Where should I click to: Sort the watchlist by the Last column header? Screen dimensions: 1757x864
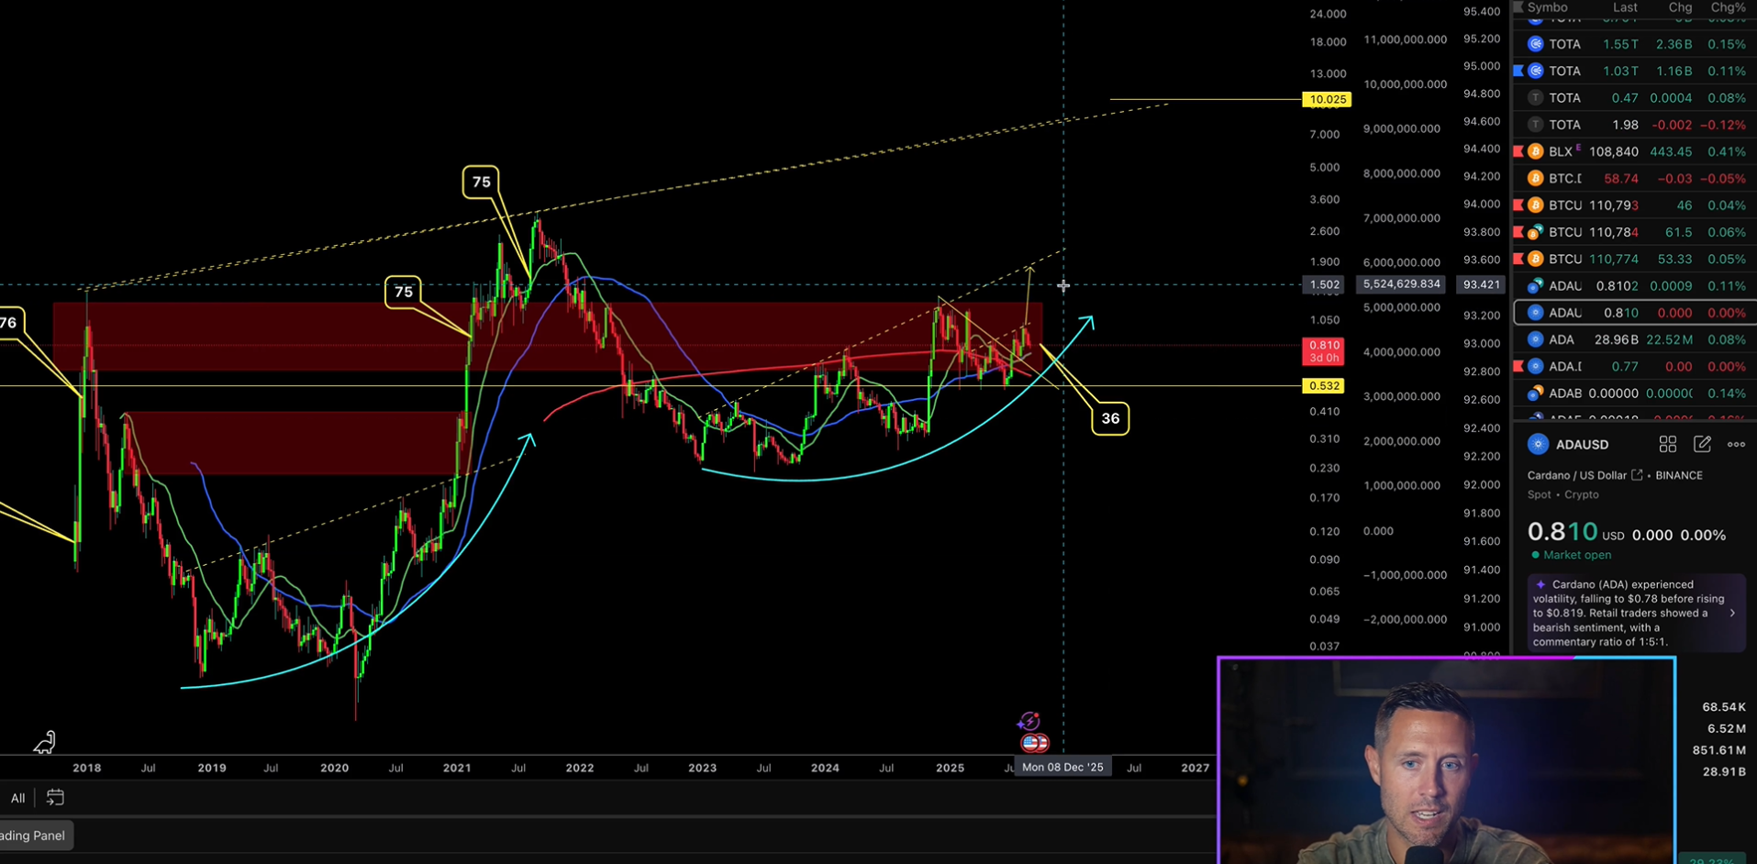click(1625, 7)
